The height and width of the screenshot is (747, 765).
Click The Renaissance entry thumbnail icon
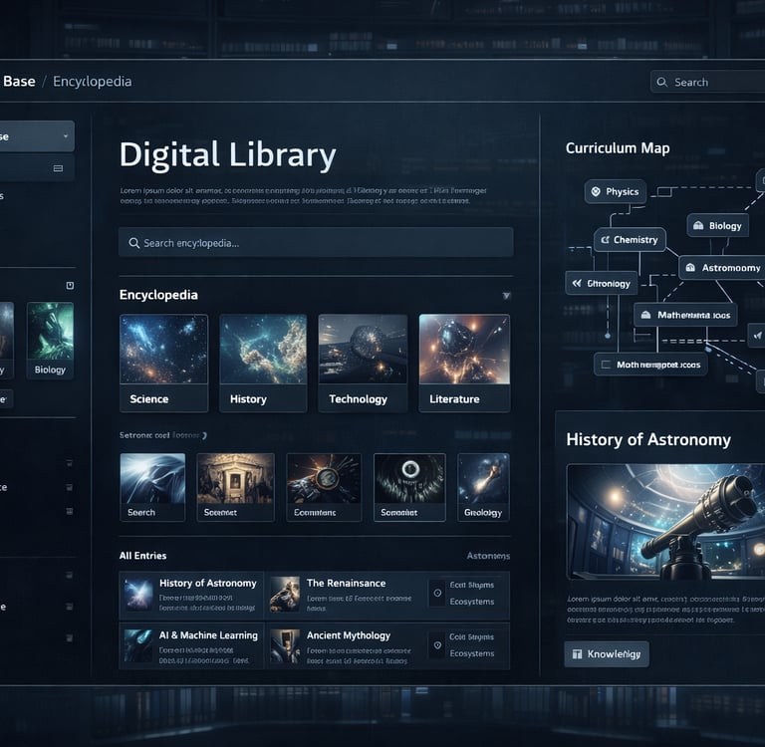pos(285,594)
